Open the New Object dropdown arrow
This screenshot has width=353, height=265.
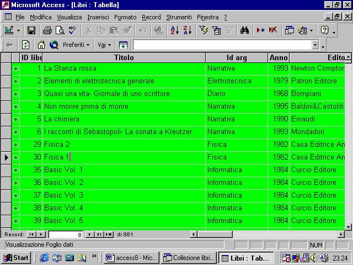(311, 30)
